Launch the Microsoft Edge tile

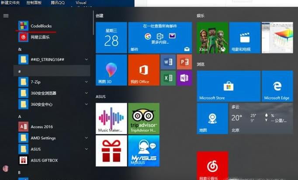[277, 86]
